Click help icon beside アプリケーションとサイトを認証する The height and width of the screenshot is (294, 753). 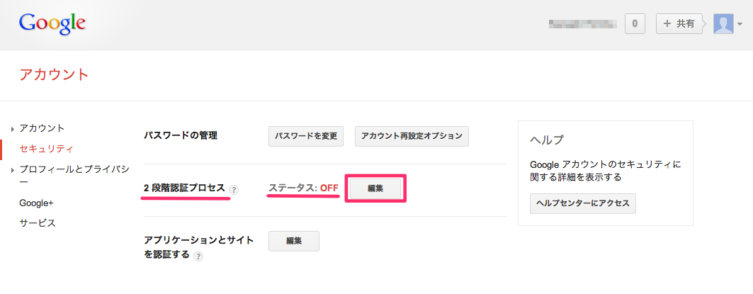click(198, 256)
